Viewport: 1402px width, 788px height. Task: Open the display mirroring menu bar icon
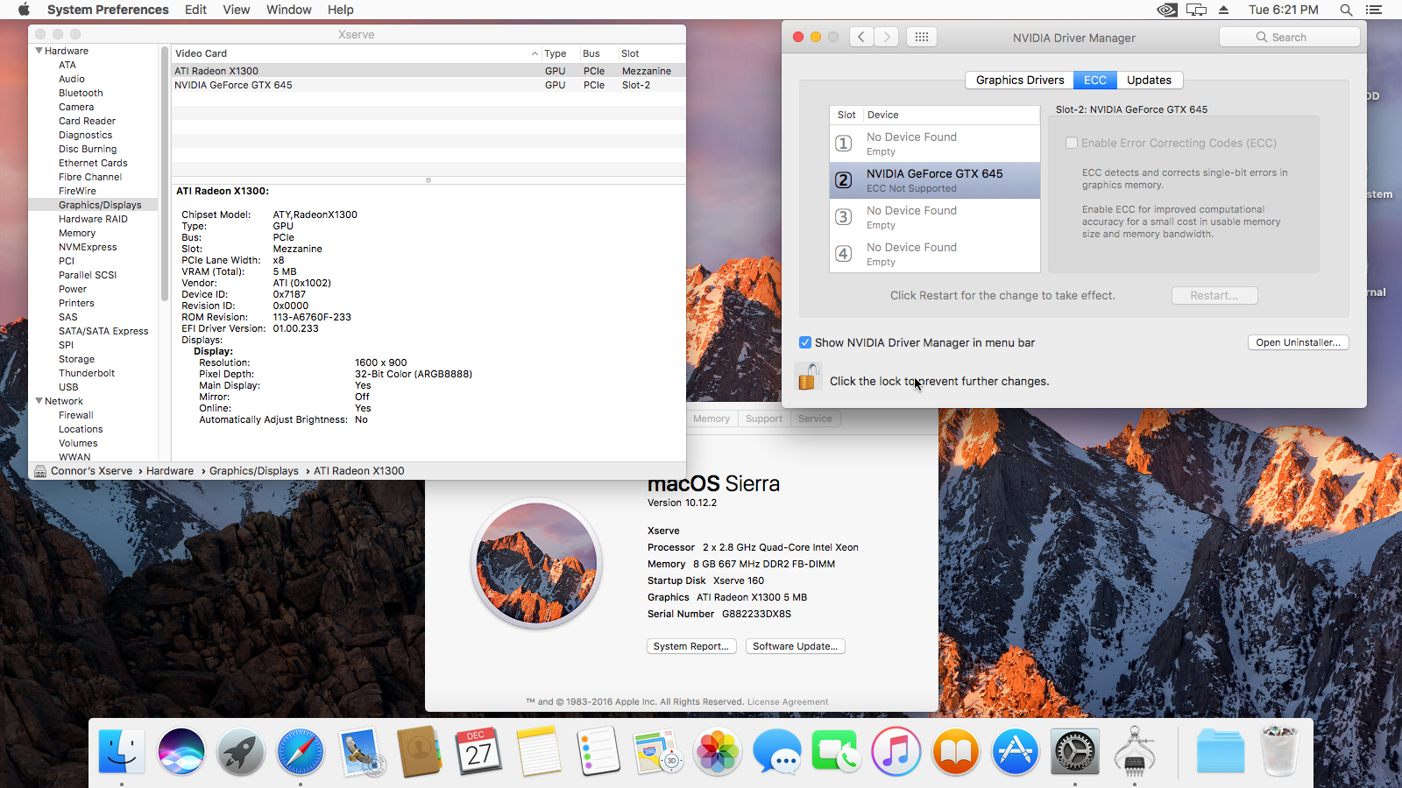tap(1197, 10)
